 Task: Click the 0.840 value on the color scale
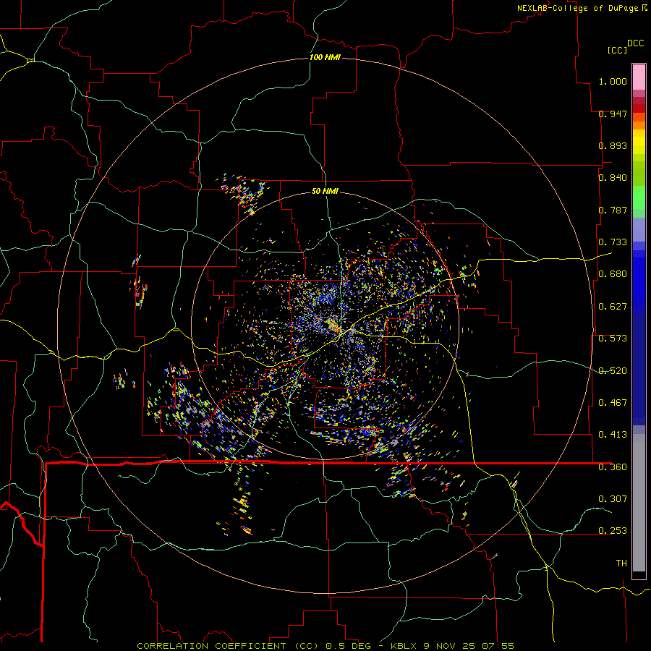click(613, 177)
